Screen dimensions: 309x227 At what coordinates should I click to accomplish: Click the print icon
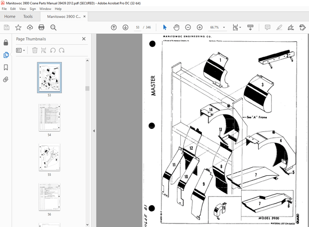tap(42, 27)
